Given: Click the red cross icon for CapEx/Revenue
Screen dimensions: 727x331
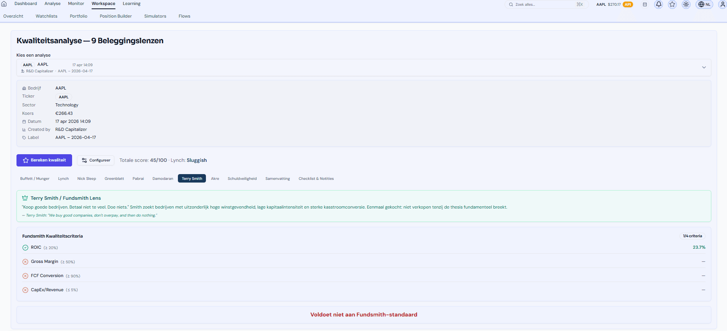Looking at the screenshot, I should [25, 290].
